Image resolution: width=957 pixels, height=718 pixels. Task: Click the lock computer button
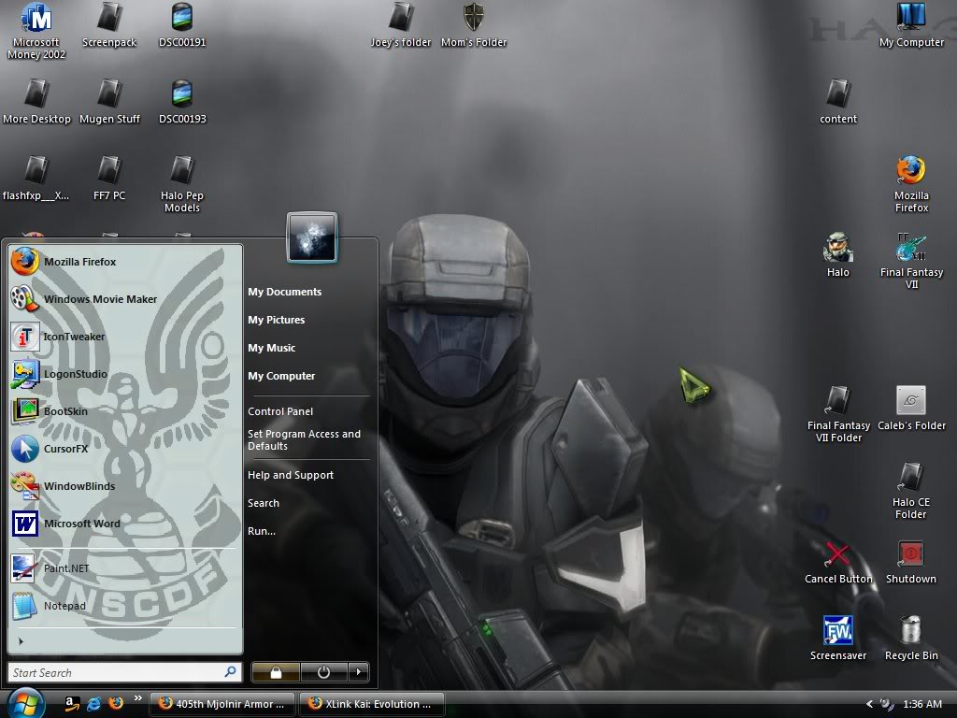[x=276, y=672]
